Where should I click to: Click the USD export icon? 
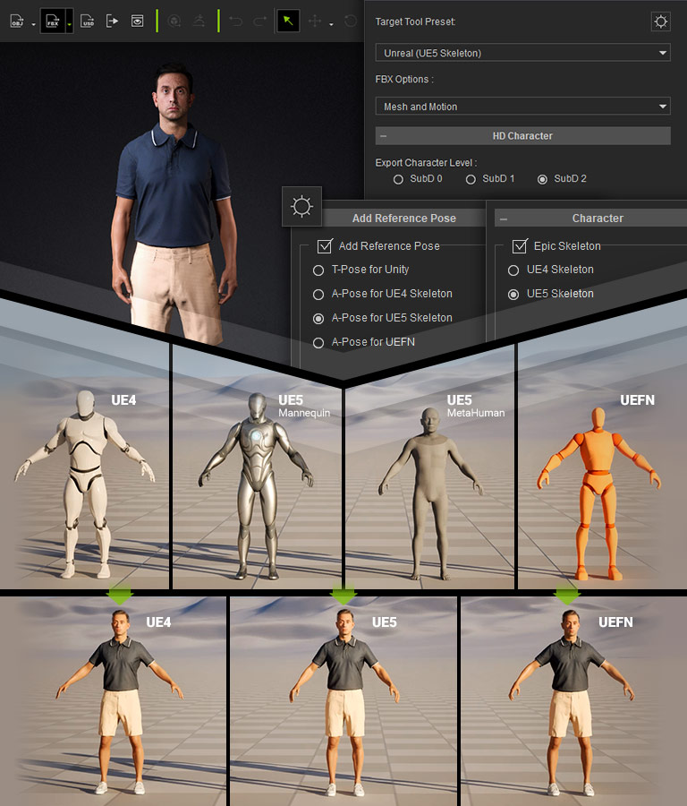87,21
